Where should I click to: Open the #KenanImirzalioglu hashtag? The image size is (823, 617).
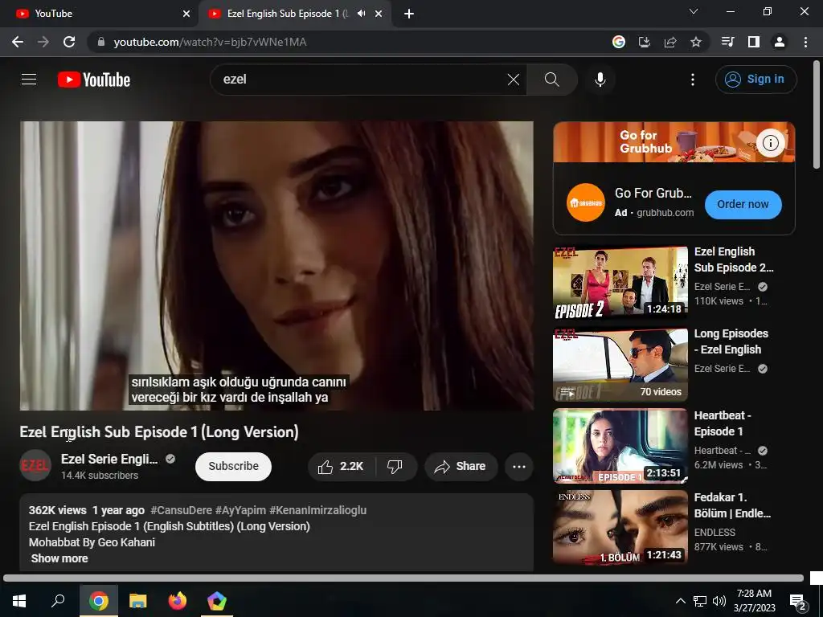317,510
